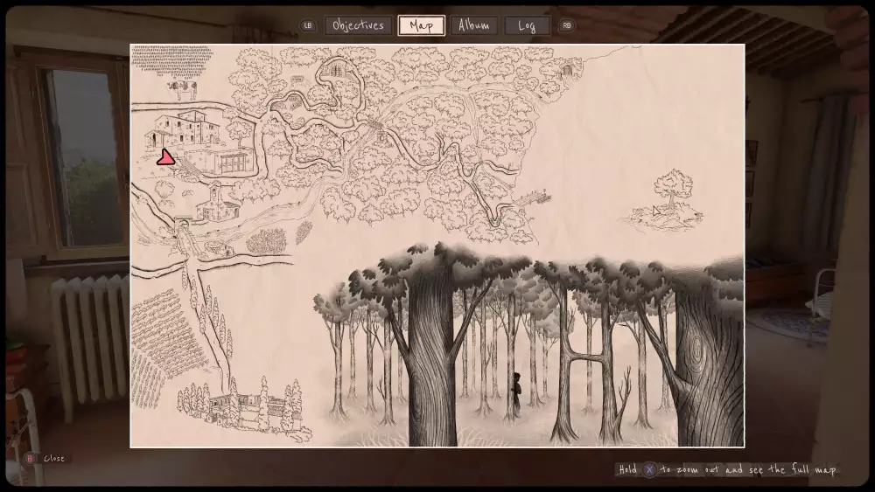Click the pink player marker on the map

click(165, 157)
